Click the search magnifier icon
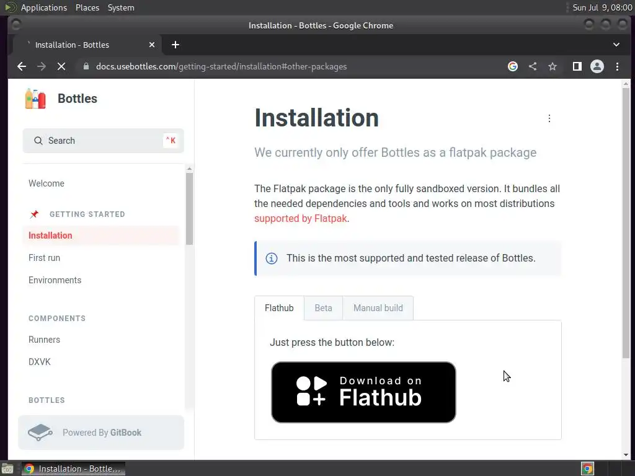This screenshot has height=476, width=635. (x=38, y=141)
